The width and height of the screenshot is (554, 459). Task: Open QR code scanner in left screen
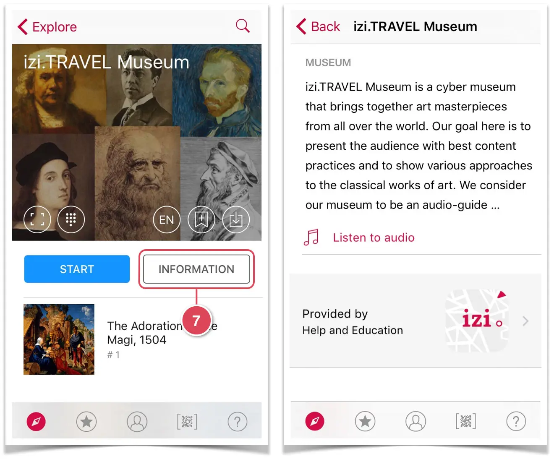187,422
